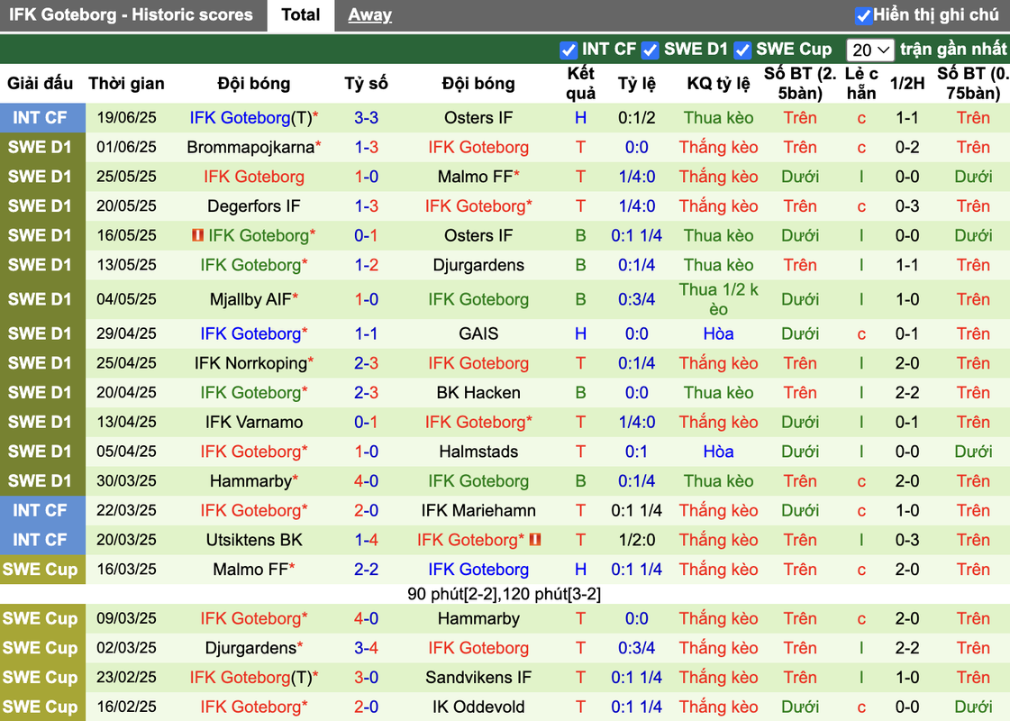Select GAIS team name
1010x721 pixels.
coord(478,333)
